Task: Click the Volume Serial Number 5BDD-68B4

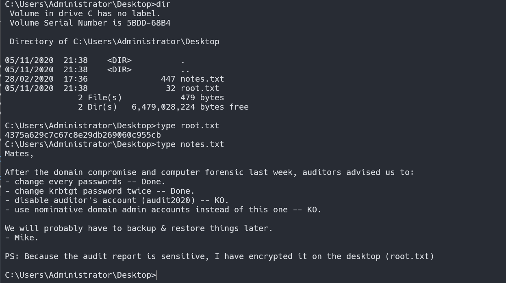Action: click(148, 23)
